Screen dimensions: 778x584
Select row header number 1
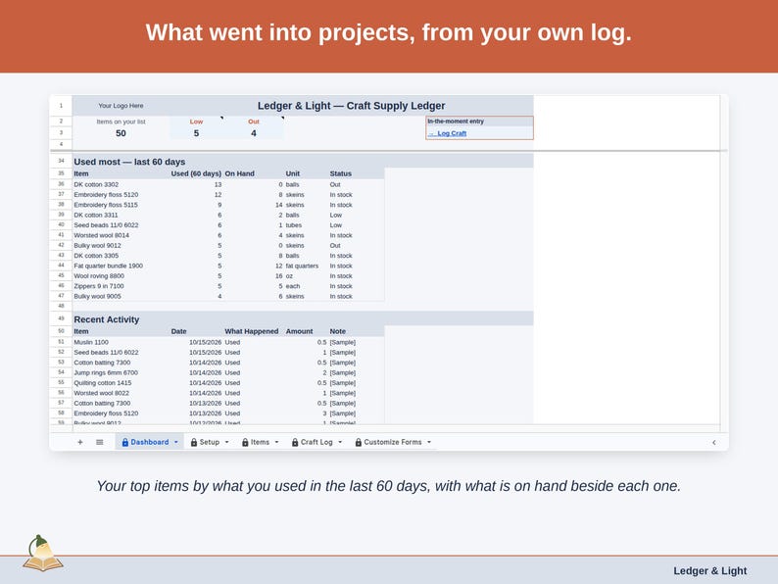coord(61,106)
